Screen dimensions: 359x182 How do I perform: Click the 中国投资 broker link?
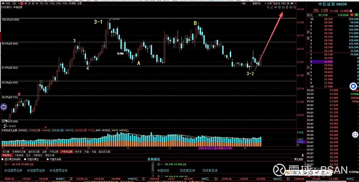(163, 170)
